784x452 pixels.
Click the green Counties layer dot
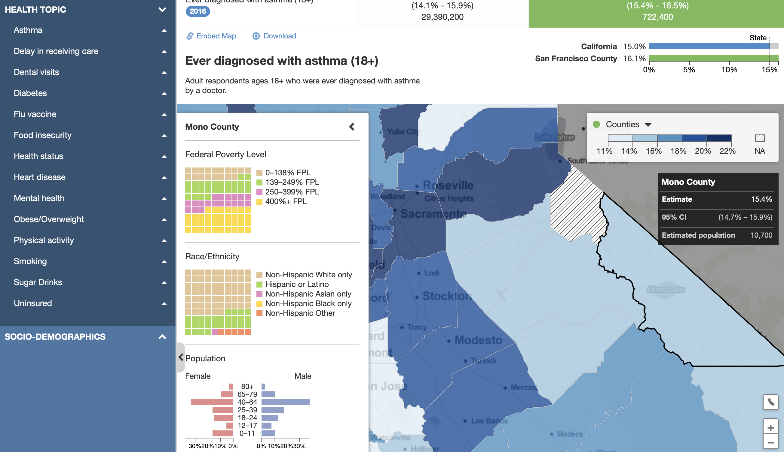click(596, 124)
